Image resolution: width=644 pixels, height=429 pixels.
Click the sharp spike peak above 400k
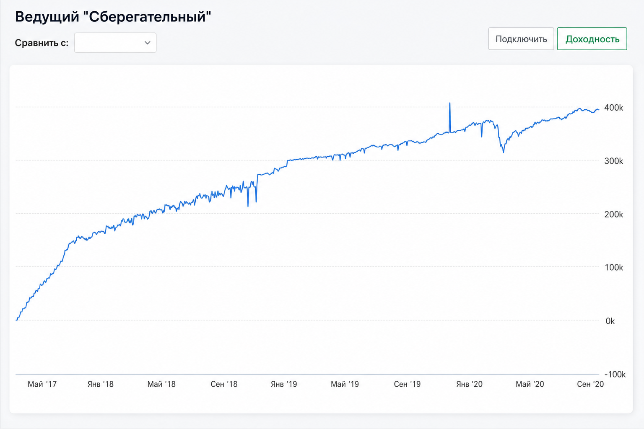450,103
